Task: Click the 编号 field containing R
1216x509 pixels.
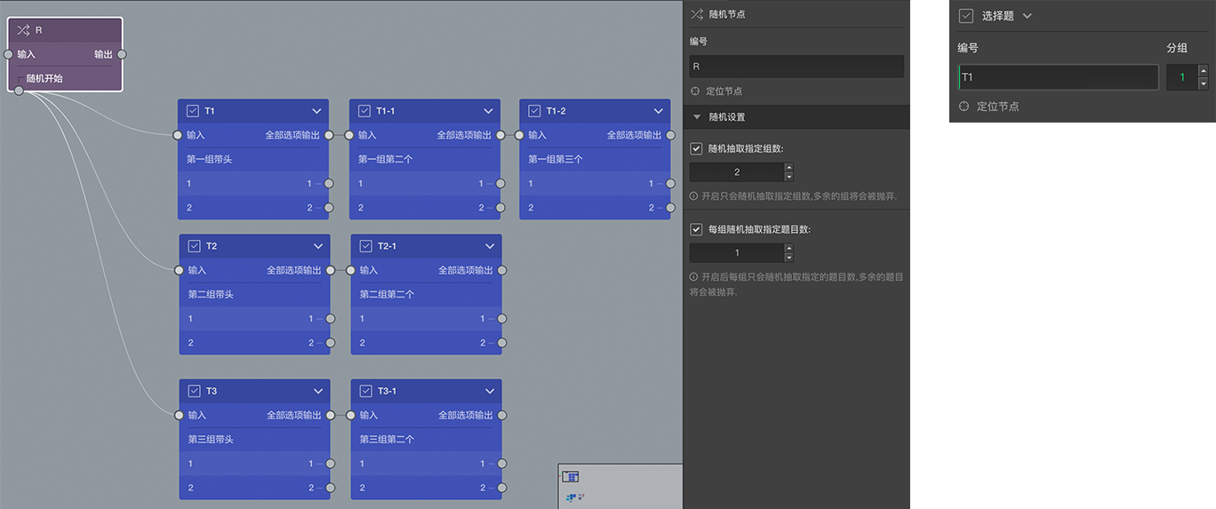Action: (796, 67)
